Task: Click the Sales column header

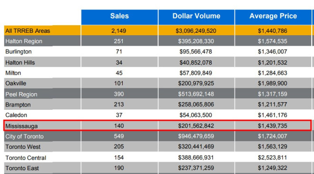Action: (119, 16)
